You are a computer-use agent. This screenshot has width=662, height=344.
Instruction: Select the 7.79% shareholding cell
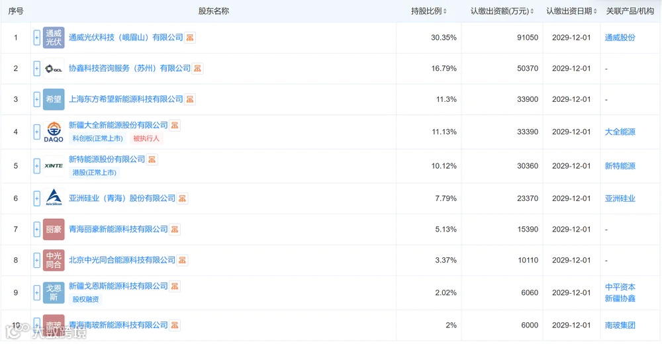pyautogui.click(x=429, y=198)
